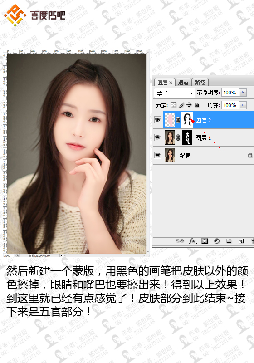Lock all padlock icon
Image resolution: width=254 pixels, height=363 pixels.
pos(197,105)
